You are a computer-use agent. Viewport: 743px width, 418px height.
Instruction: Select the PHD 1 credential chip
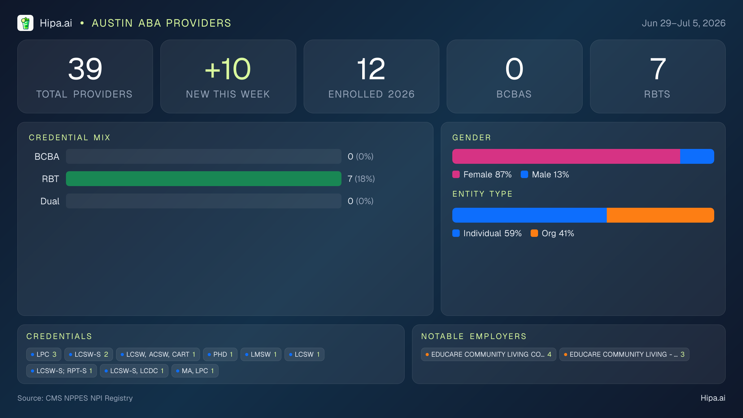[220, 354]
